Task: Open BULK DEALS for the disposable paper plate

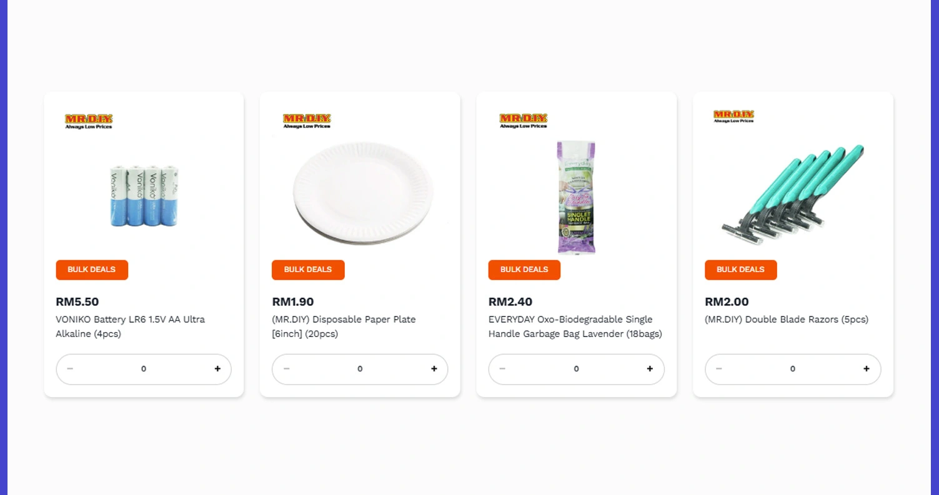Action: (308, 270)
